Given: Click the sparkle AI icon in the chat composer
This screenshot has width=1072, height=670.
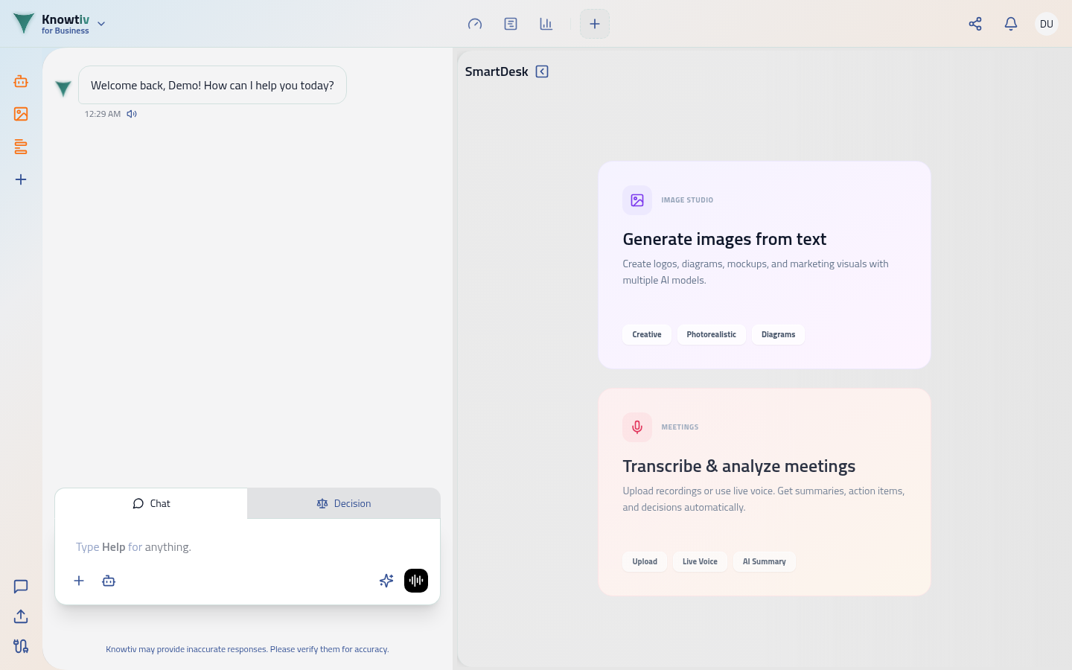Looking at the screenshot, I should (x=386, y=581).
